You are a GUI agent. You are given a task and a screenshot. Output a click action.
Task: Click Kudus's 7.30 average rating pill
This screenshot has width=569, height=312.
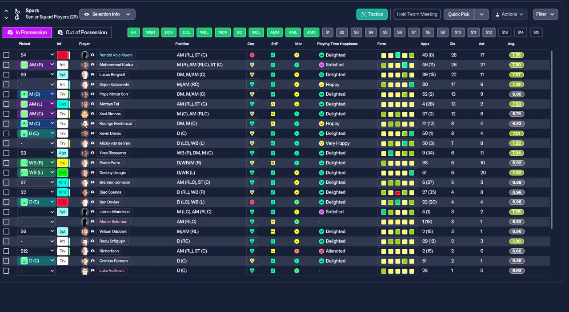517,65
